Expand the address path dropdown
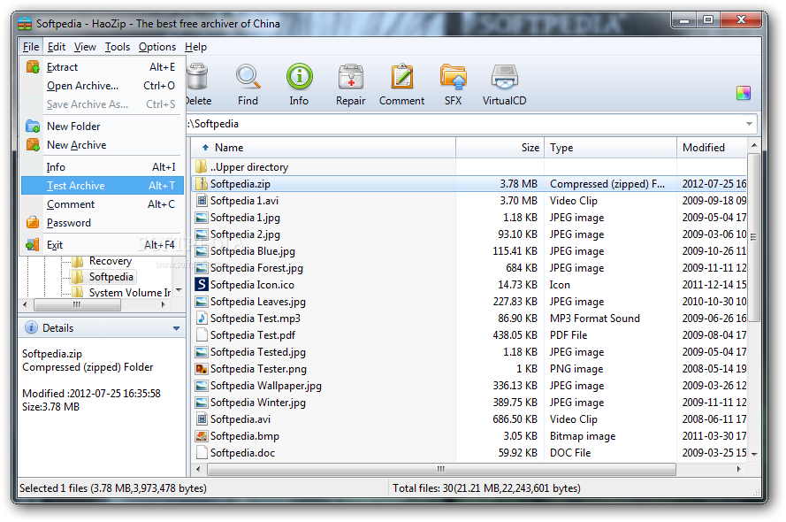Screen dimensions: 786x522 (749, 123)
